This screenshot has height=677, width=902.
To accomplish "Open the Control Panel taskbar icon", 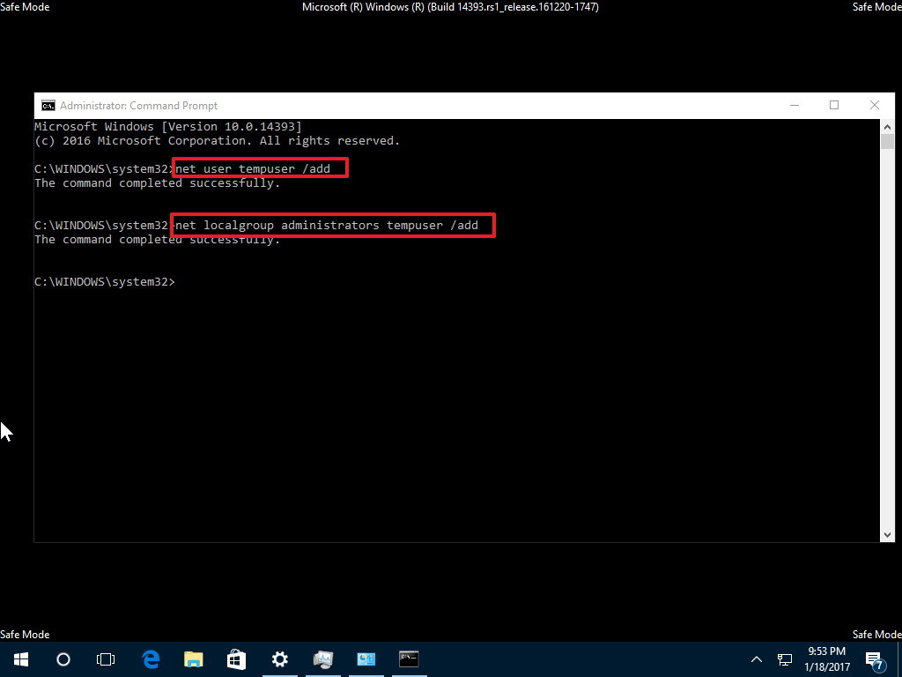I will tap(366, 658).
